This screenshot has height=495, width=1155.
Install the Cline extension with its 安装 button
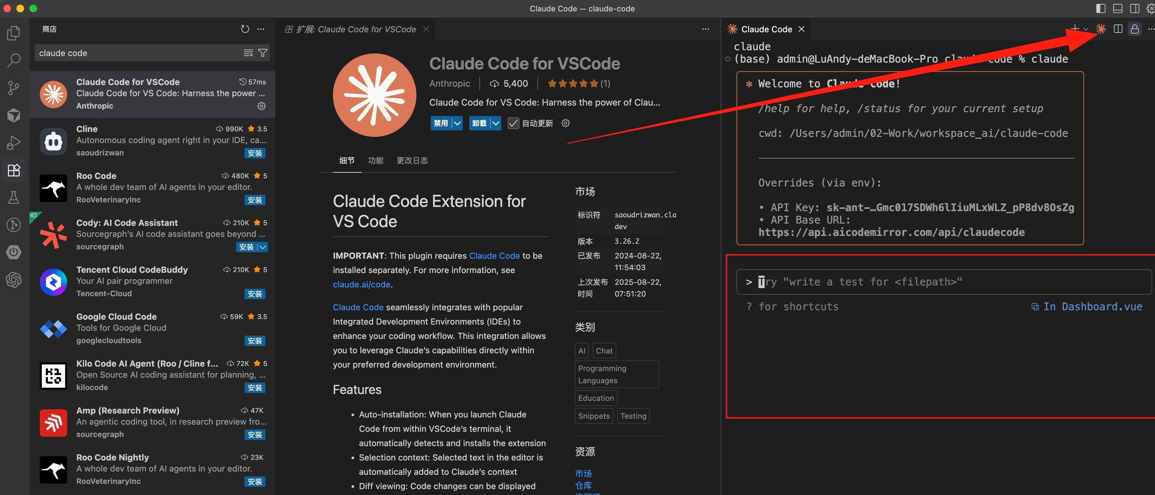point(255,153)
